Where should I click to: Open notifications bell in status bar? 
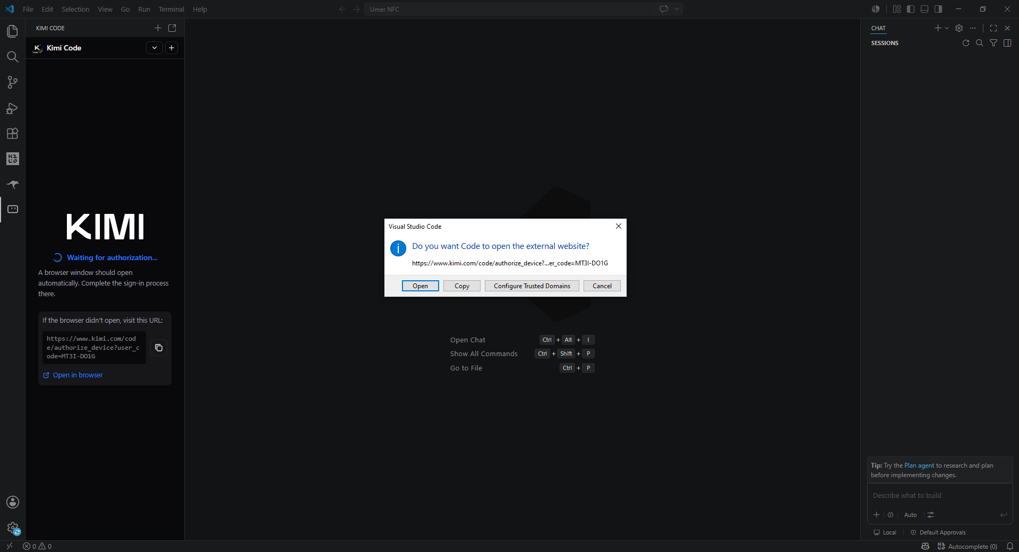point(1010,546)
